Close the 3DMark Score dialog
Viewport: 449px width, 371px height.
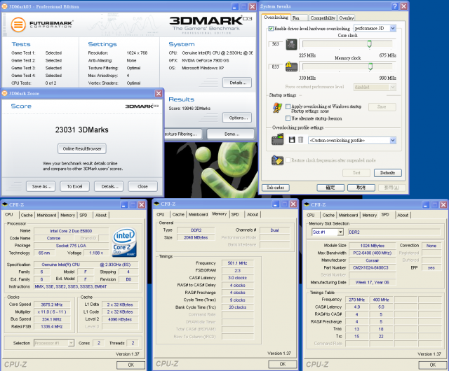159,94
